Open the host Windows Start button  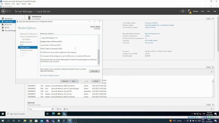click(2, 121)
